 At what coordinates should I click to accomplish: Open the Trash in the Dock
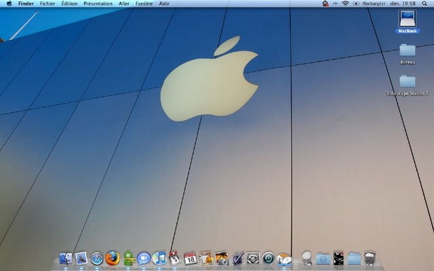370,257
